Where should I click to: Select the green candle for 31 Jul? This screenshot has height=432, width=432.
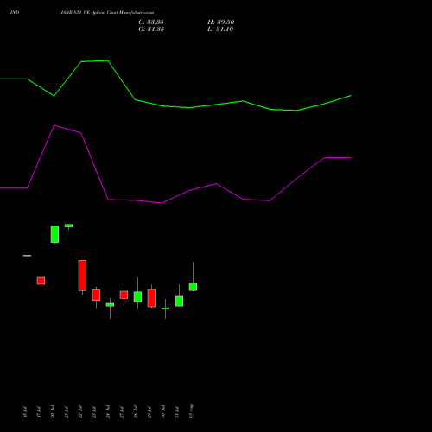click(179, 302)
